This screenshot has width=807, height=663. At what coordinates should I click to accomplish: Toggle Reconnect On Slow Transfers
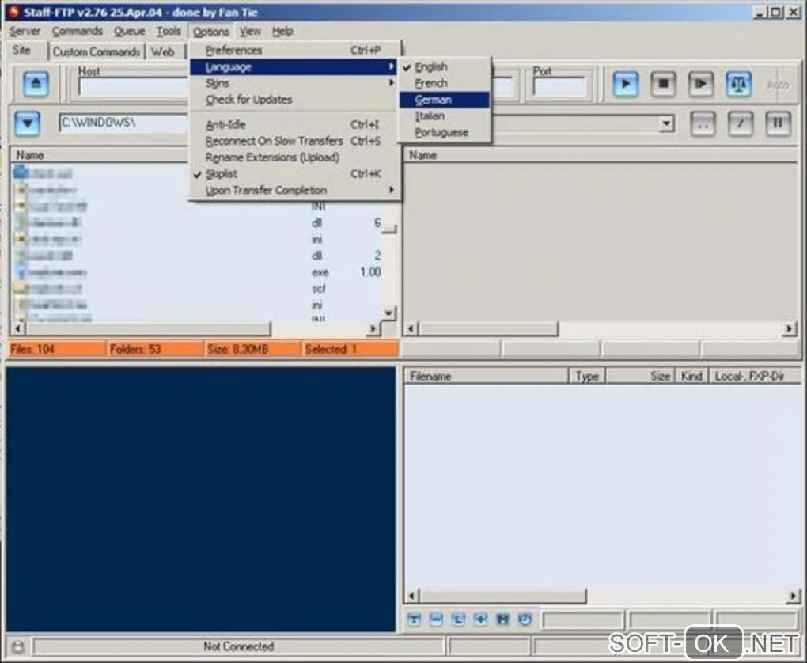[293, 141]
